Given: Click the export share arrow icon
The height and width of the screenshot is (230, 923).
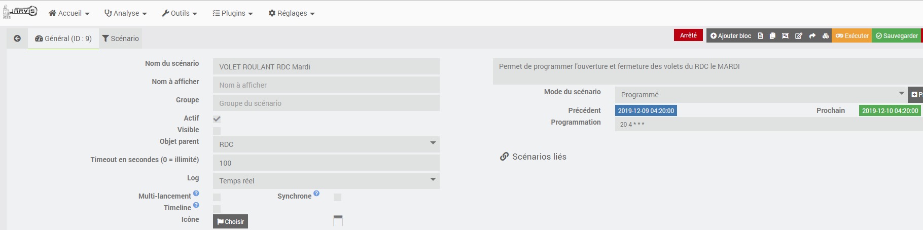Looking at the screenshot, I should pyautogui.click(x=812, y=36).
